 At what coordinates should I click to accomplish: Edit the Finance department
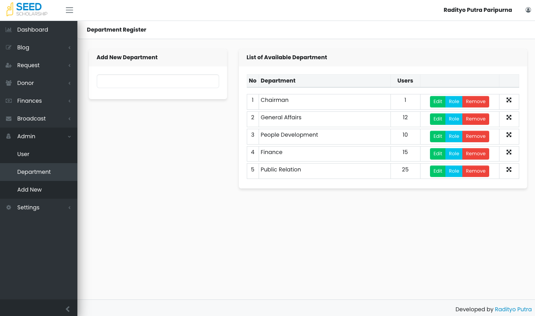point(437,154)
